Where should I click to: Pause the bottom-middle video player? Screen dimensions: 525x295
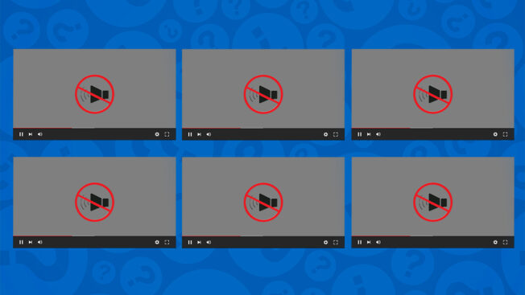pos(190,242)
